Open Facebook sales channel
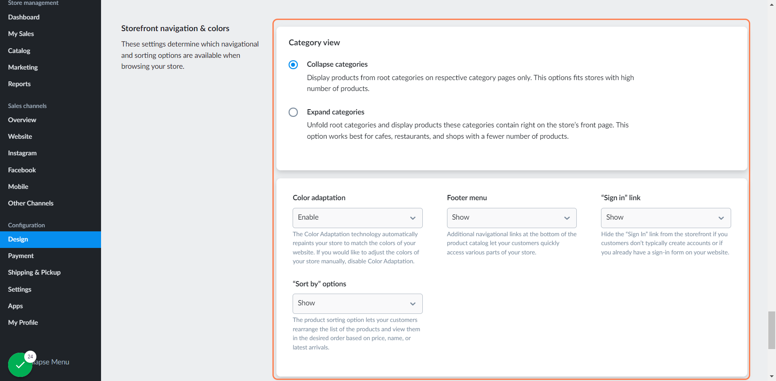Viewport: 776px width, 381px height. (22, 170)
